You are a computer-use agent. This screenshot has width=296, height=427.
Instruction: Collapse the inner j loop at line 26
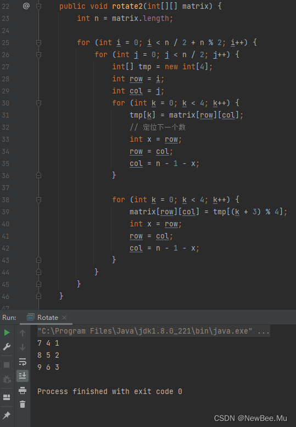[38, 55]
